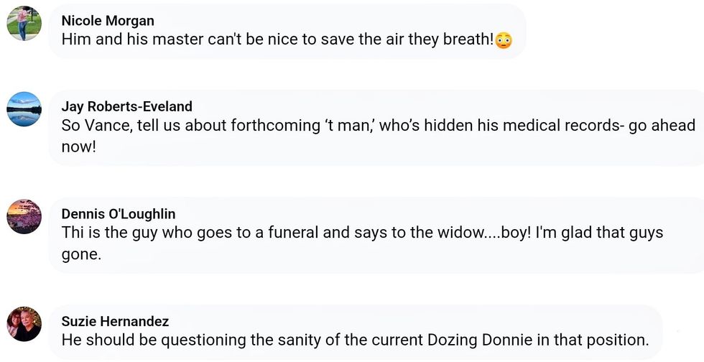Click the word 'now!' ending Jay's comment
This screenshot has height=362, width=704.
coord(78,147)
